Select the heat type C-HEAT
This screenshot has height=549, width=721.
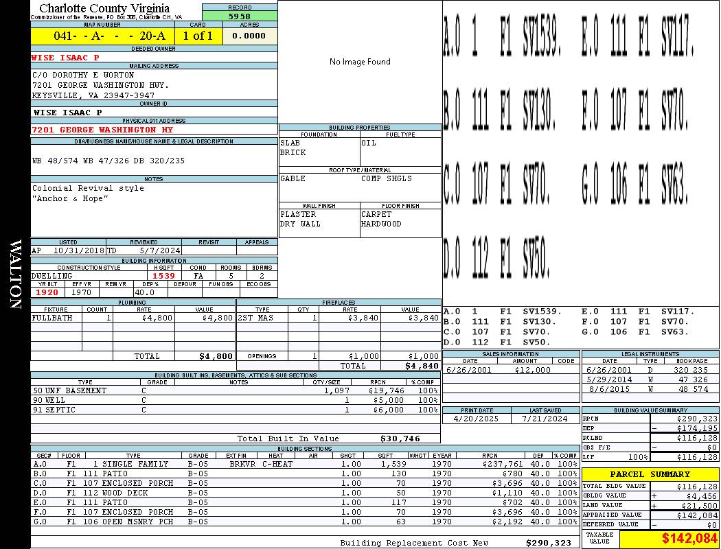coord(277,464)
